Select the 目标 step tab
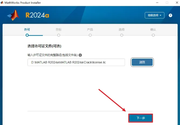The height and width of the screenshot is (125, 180). pos(59,30)
